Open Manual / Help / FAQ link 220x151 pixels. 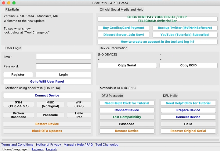pyautogui.click(x=78, y=145)
